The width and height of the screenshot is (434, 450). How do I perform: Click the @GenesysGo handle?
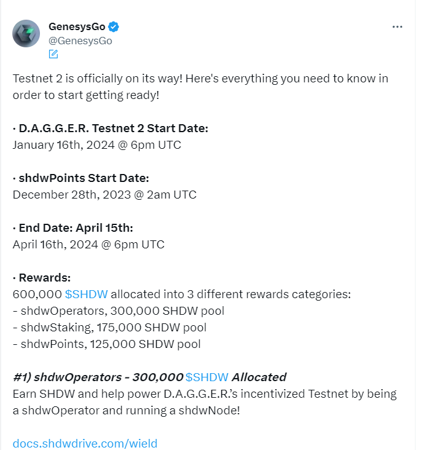[x=80, y=41]
